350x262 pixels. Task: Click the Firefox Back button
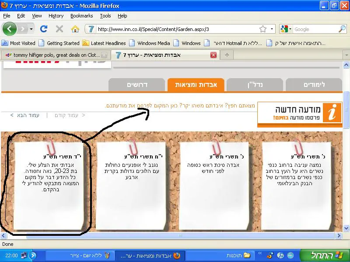(x=10, y=29)
